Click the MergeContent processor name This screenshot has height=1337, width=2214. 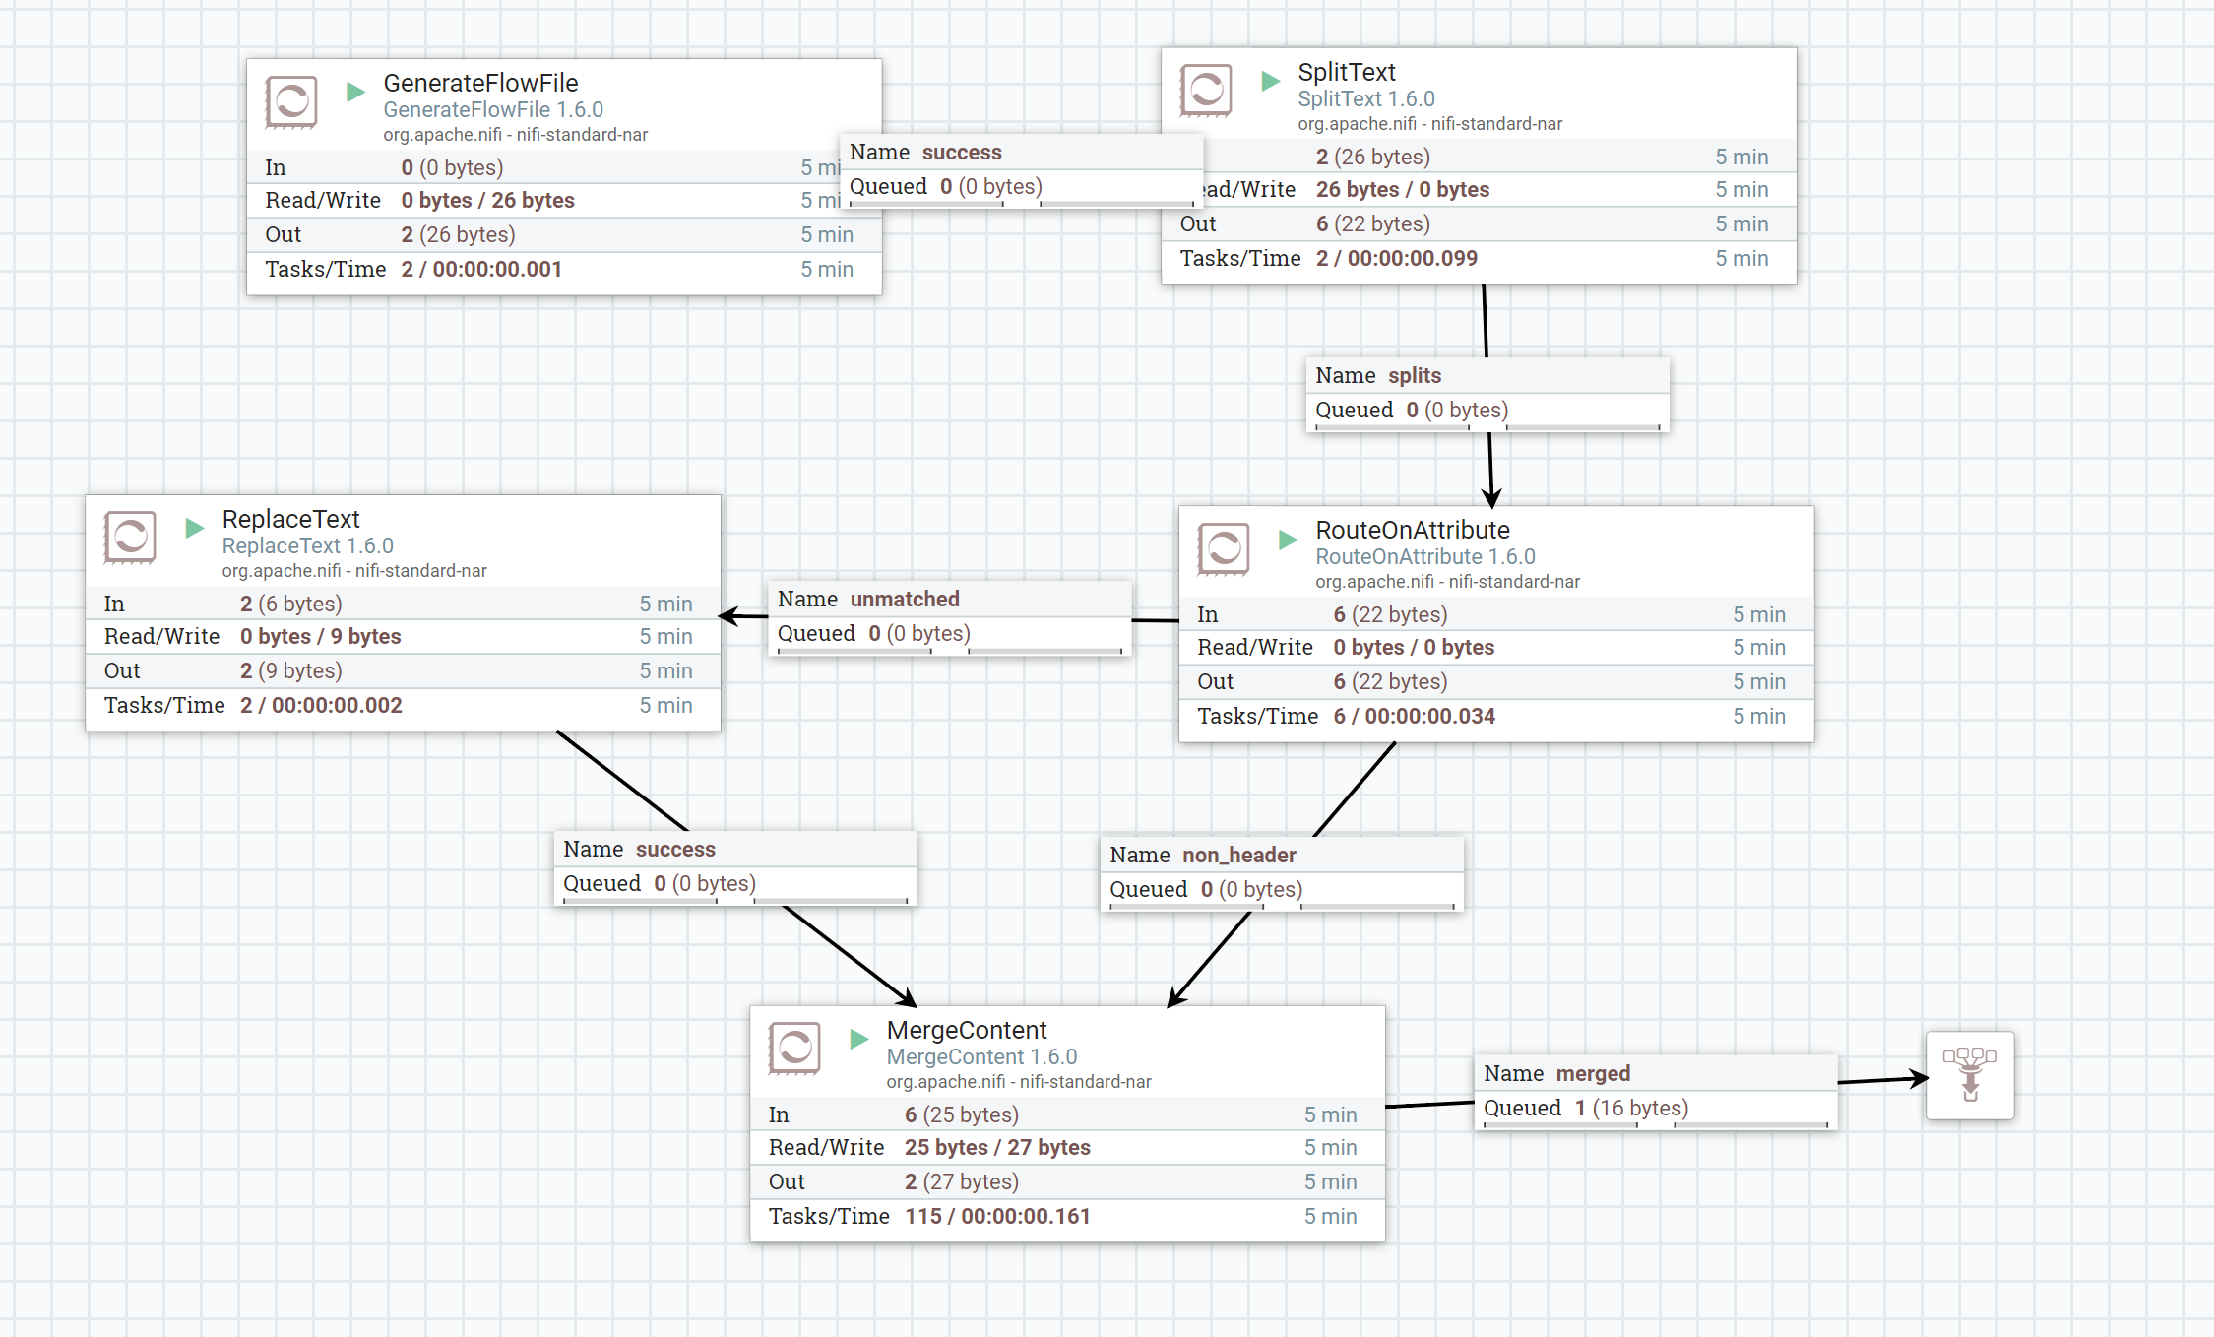966,1030
